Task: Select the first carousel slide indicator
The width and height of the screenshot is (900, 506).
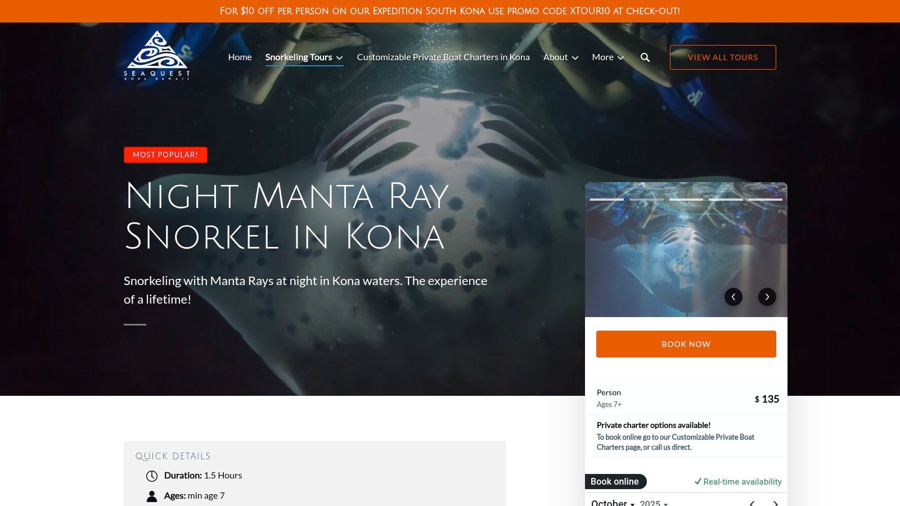Action: click(x=607, y=199)
